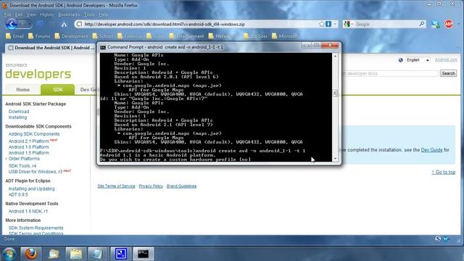This screenshot has height=261, width=464.
Task: Open back-forward history dropdown arrow
Action: click(29, 24)
